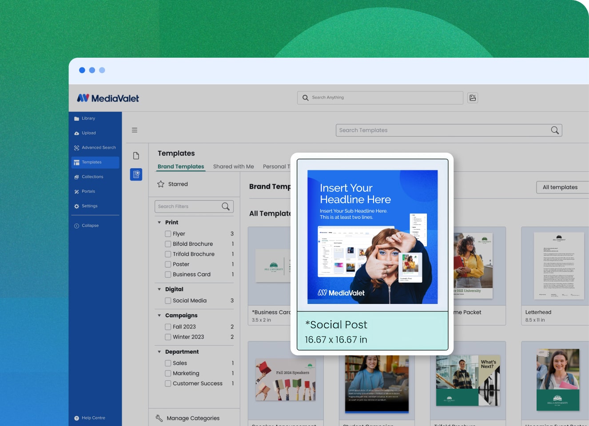Collapse the Department filter section
This screenshot has height=426, width=589.
[159, 351]
